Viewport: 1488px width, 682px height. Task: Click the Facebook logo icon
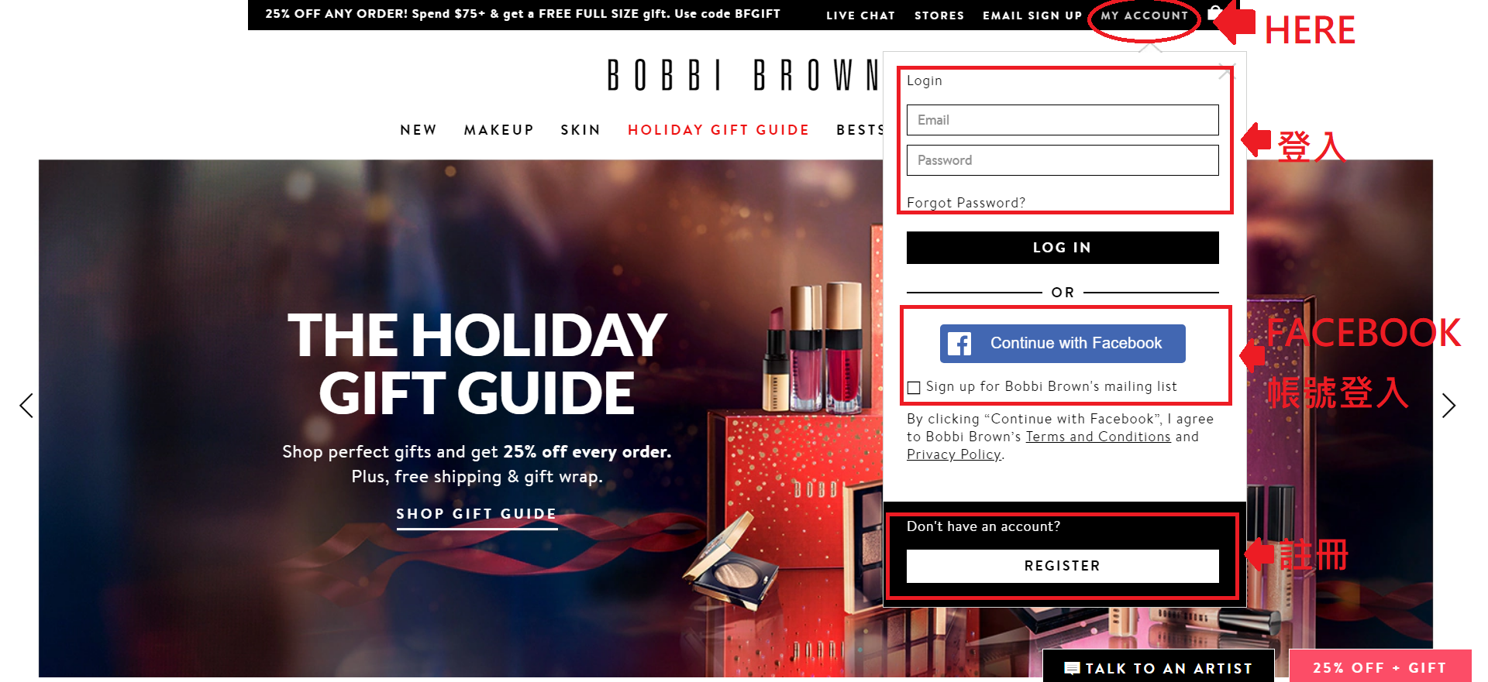(x=959, y=344)
